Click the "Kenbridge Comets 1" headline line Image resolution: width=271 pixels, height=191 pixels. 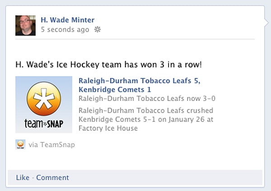[115, 90]
